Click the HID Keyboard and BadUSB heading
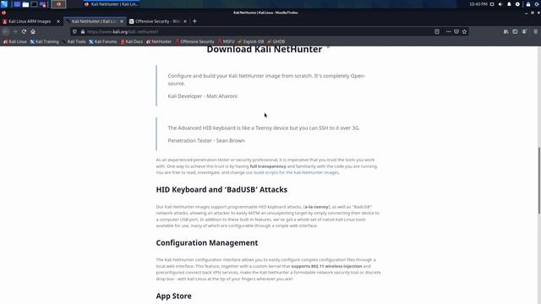The image size is (541, 304). (221, 189)
